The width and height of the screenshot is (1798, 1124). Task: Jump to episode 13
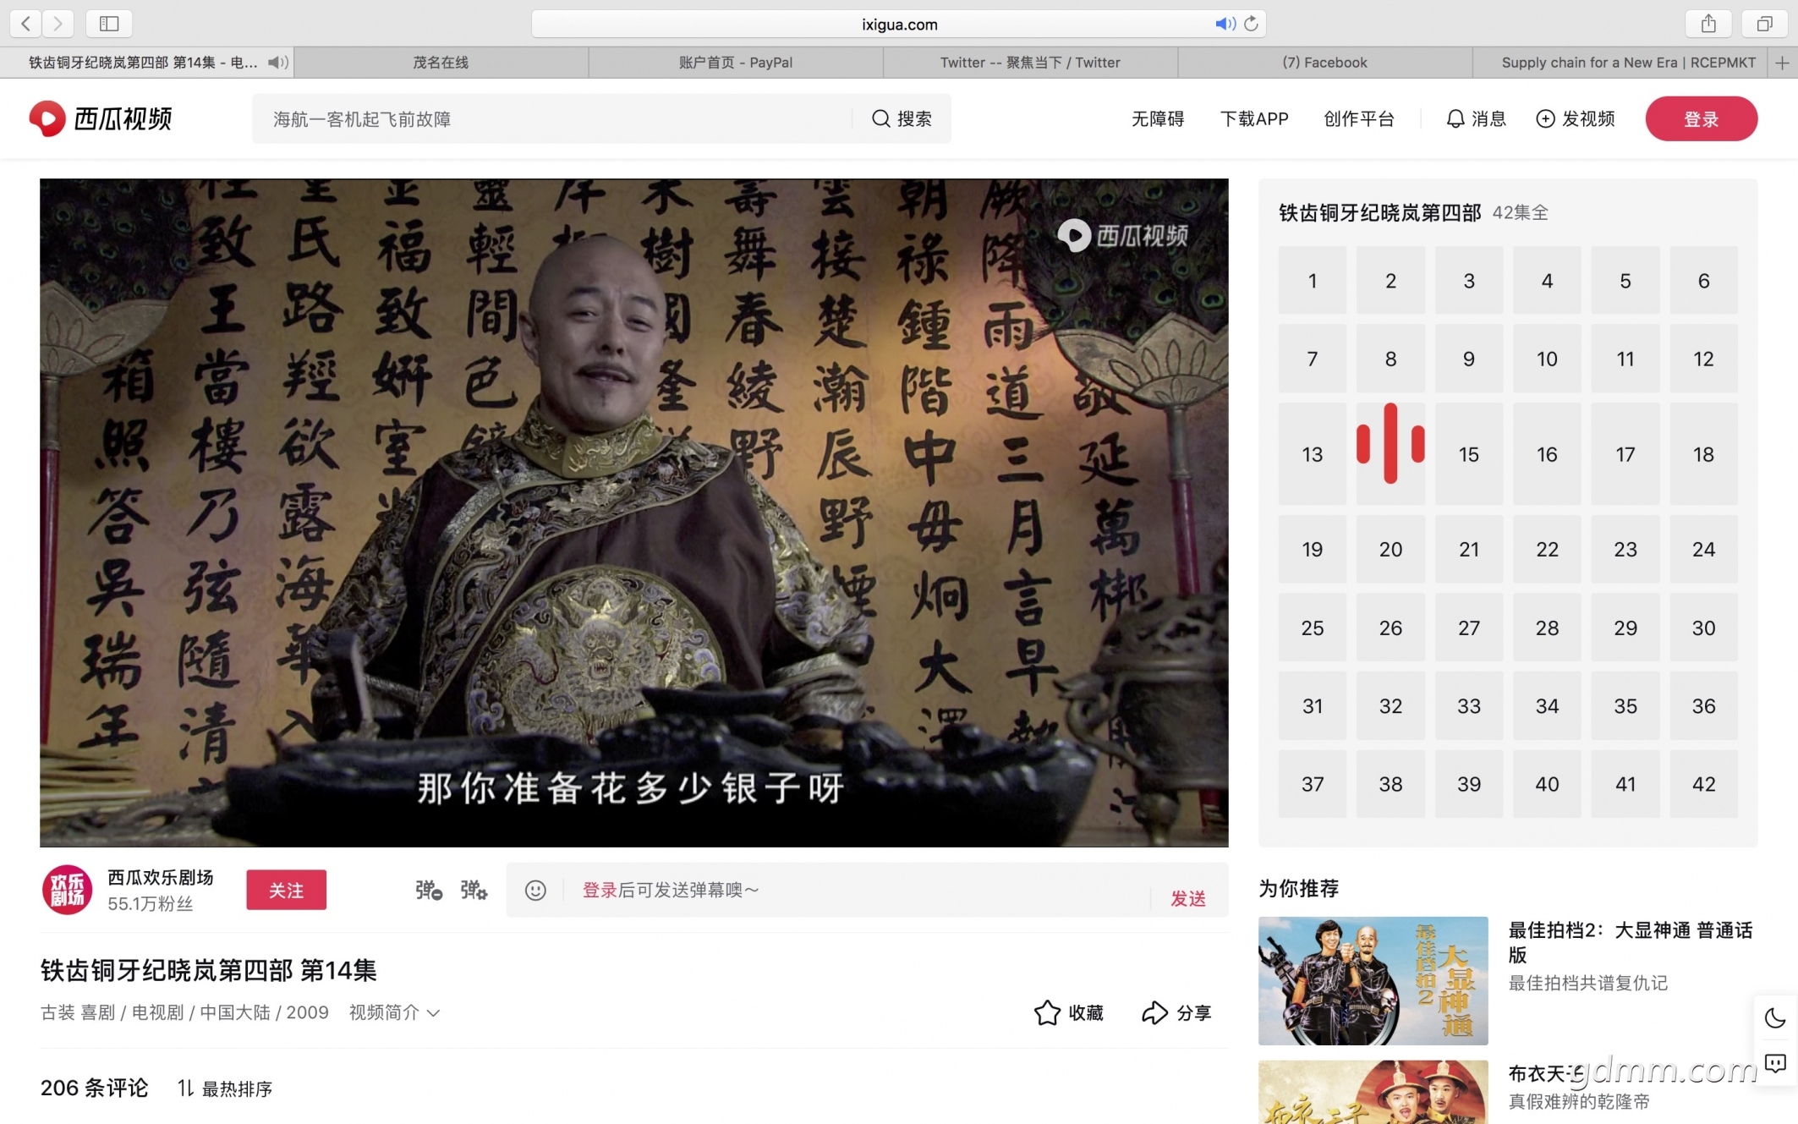(x=1313, y=454)
